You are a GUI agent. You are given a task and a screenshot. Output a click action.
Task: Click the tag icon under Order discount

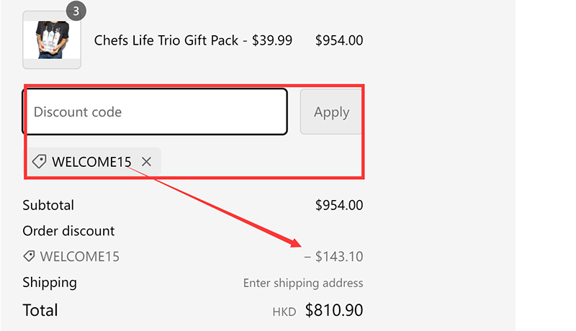(x=30, y=256)
